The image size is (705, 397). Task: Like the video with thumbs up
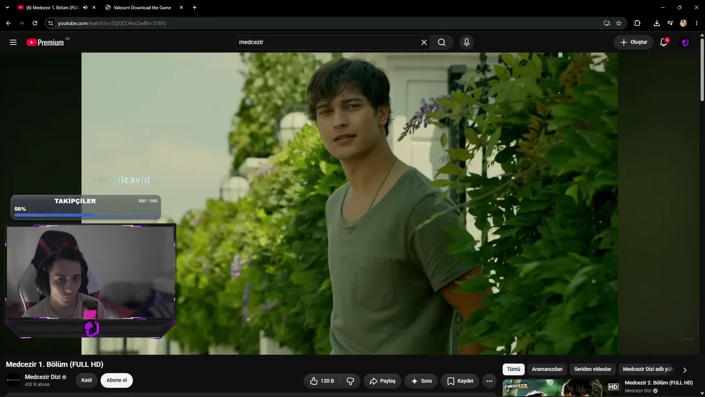point(322,381)
